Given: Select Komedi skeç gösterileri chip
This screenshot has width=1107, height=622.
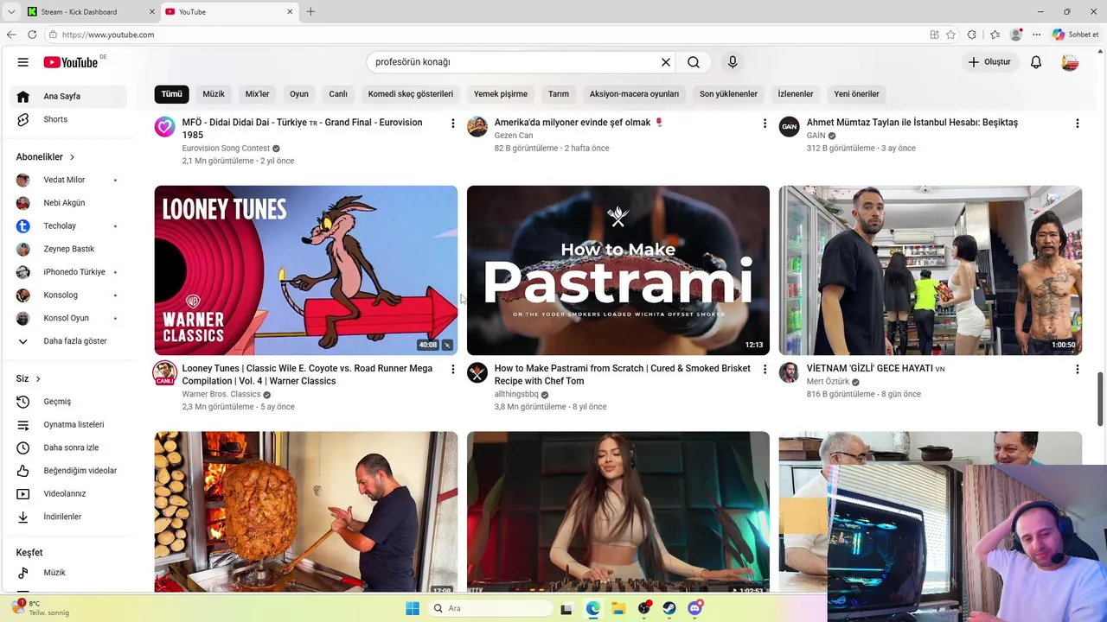Looking at the screenshot, I should point(411,94).
